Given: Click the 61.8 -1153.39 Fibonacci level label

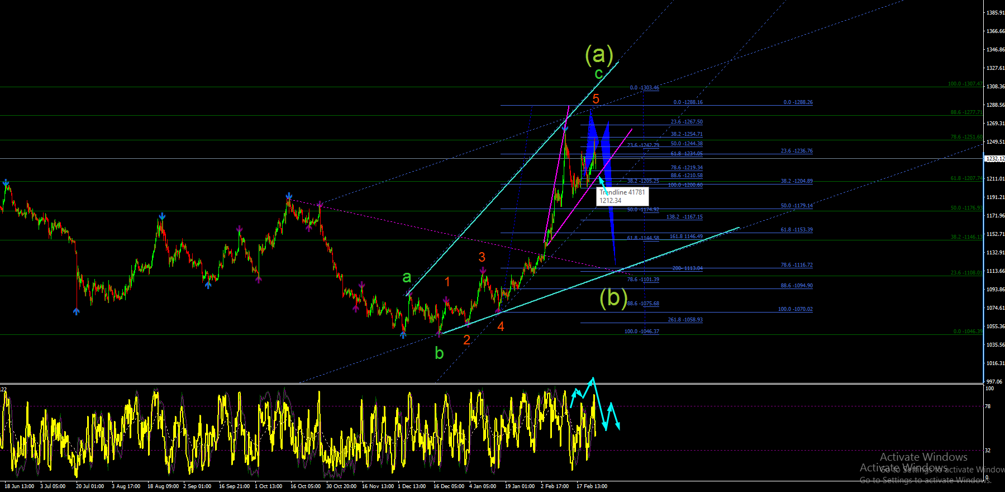Looking at the screenshot, I should tap(797, 230).
